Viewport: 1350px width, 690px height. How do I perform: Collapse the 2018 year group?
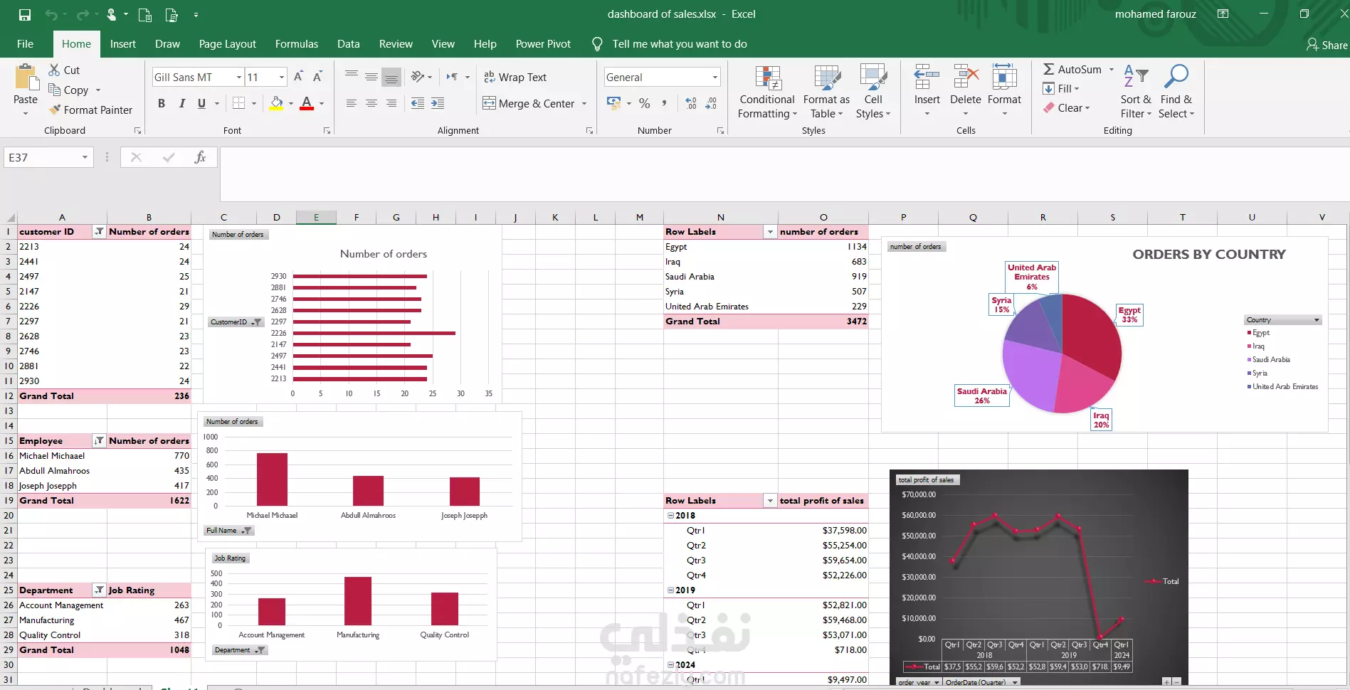pos(670,516)
